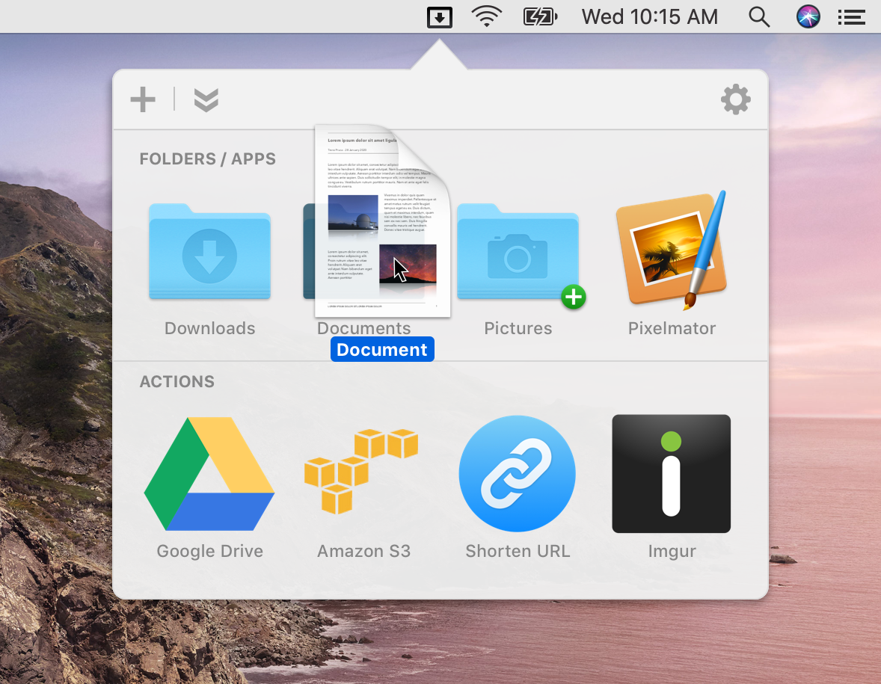This screenshot has height=684, width=881.
Task: Open the Imgur upload action
Action: (x=671, y=474)
